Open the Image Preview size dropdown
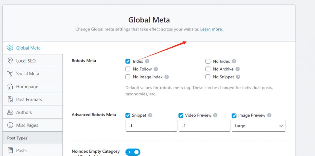This screenshot has height=156, width=315. pyautogui.click(x=258, y=126)
